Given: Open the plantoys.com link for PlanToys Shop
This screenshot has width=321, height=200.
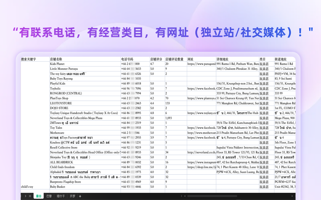Looking at the screenshot, I should (201, 98).
